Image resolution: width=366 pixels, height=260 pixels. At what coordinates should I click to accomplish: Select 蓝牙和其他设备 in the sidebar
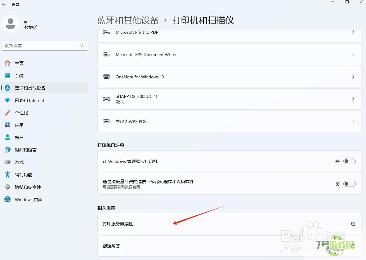point(45,88)
